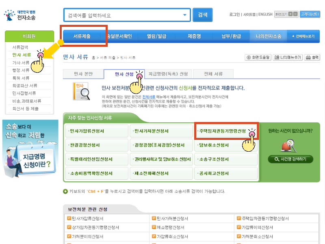Screen dimensions: 325x244
Task: Increase screen size with 화면크기 plus button
Action: coord(290,14)
